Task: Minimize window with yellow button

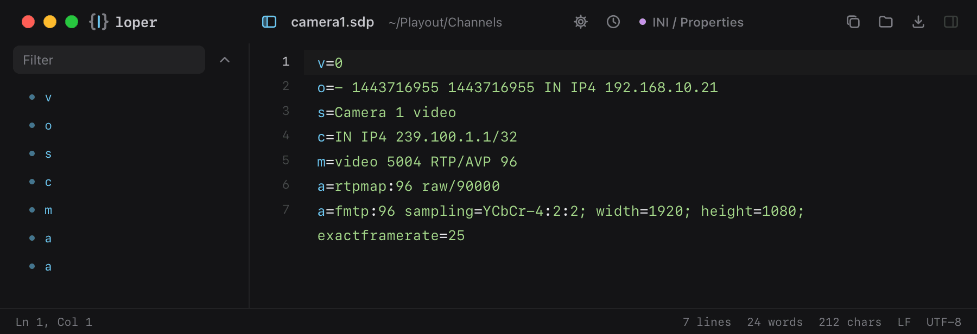Action: pyautogui.click(x=50, y=22)
